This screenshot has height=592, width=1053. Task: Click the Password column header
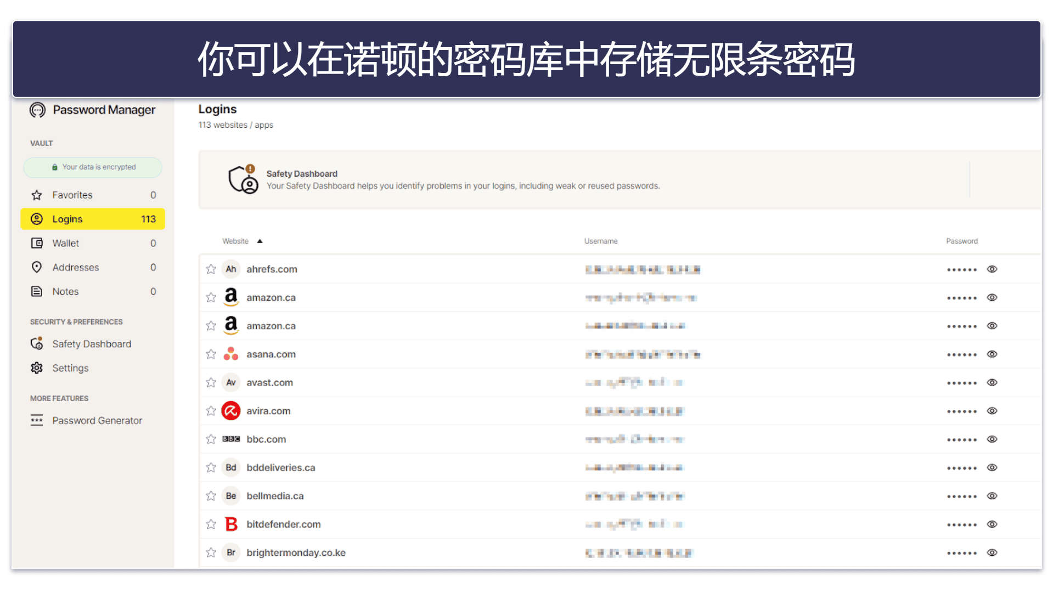[962, 241]
